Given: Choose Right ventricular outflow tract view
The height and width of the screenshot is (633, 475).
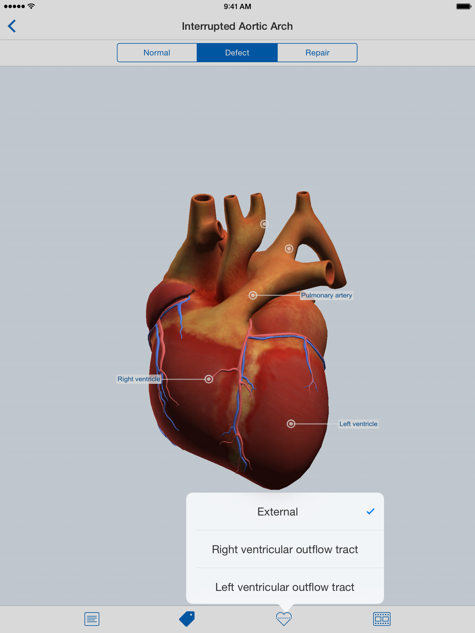Looking at the screenshot, I should point(285,549).
